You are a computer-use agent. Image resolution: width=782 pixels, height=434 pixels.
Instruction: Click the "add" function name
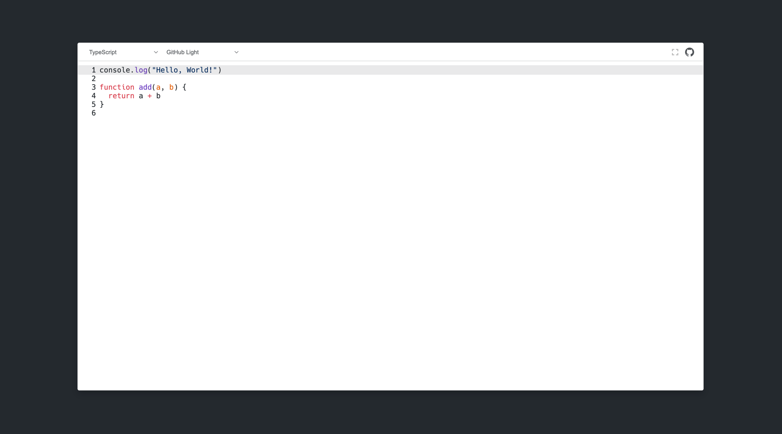[145, 87]
